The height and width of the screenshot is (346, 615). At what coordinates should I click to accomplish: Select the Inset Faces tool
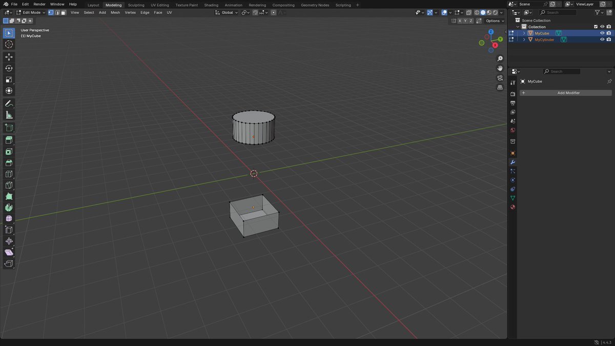click(9, 152)
